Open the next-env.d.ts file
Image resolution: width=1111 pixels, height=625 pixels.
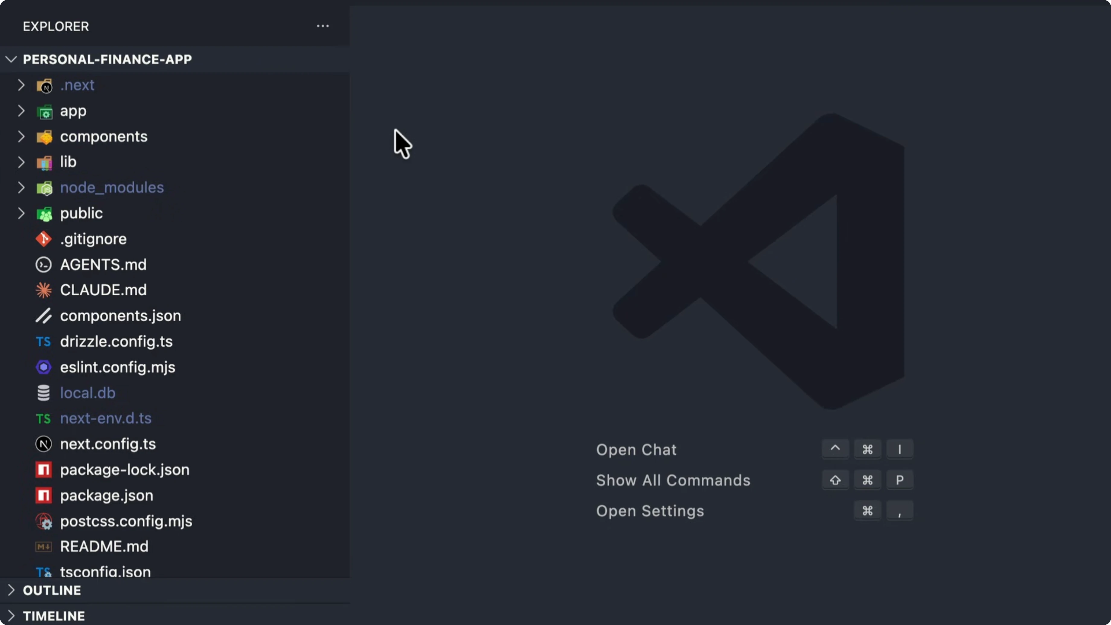106,418
